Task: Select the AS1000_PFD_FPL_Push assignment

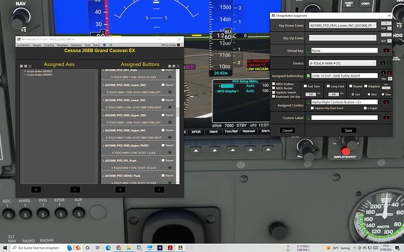Action: 138,164
